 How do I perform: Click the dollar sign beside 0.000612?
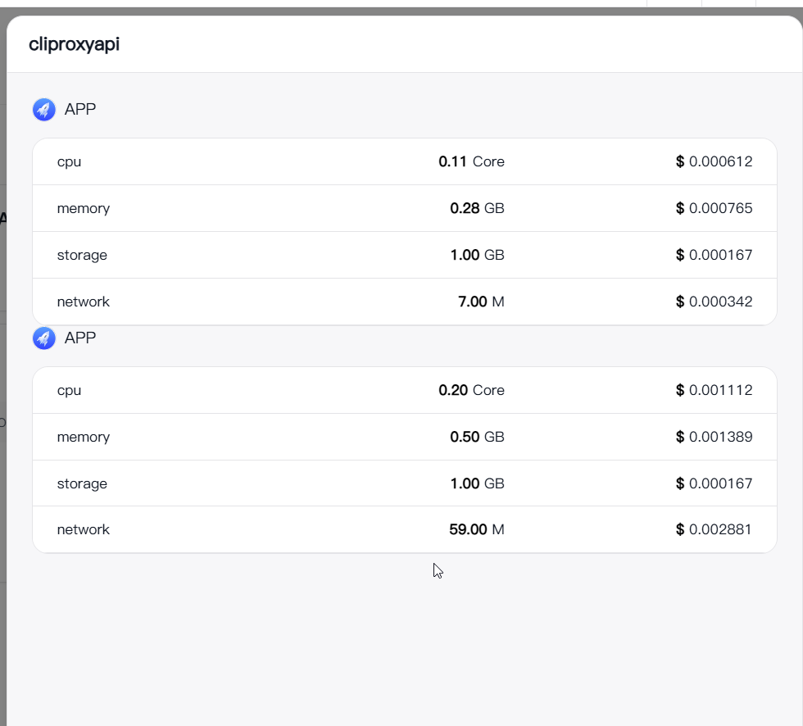point(679,161)
